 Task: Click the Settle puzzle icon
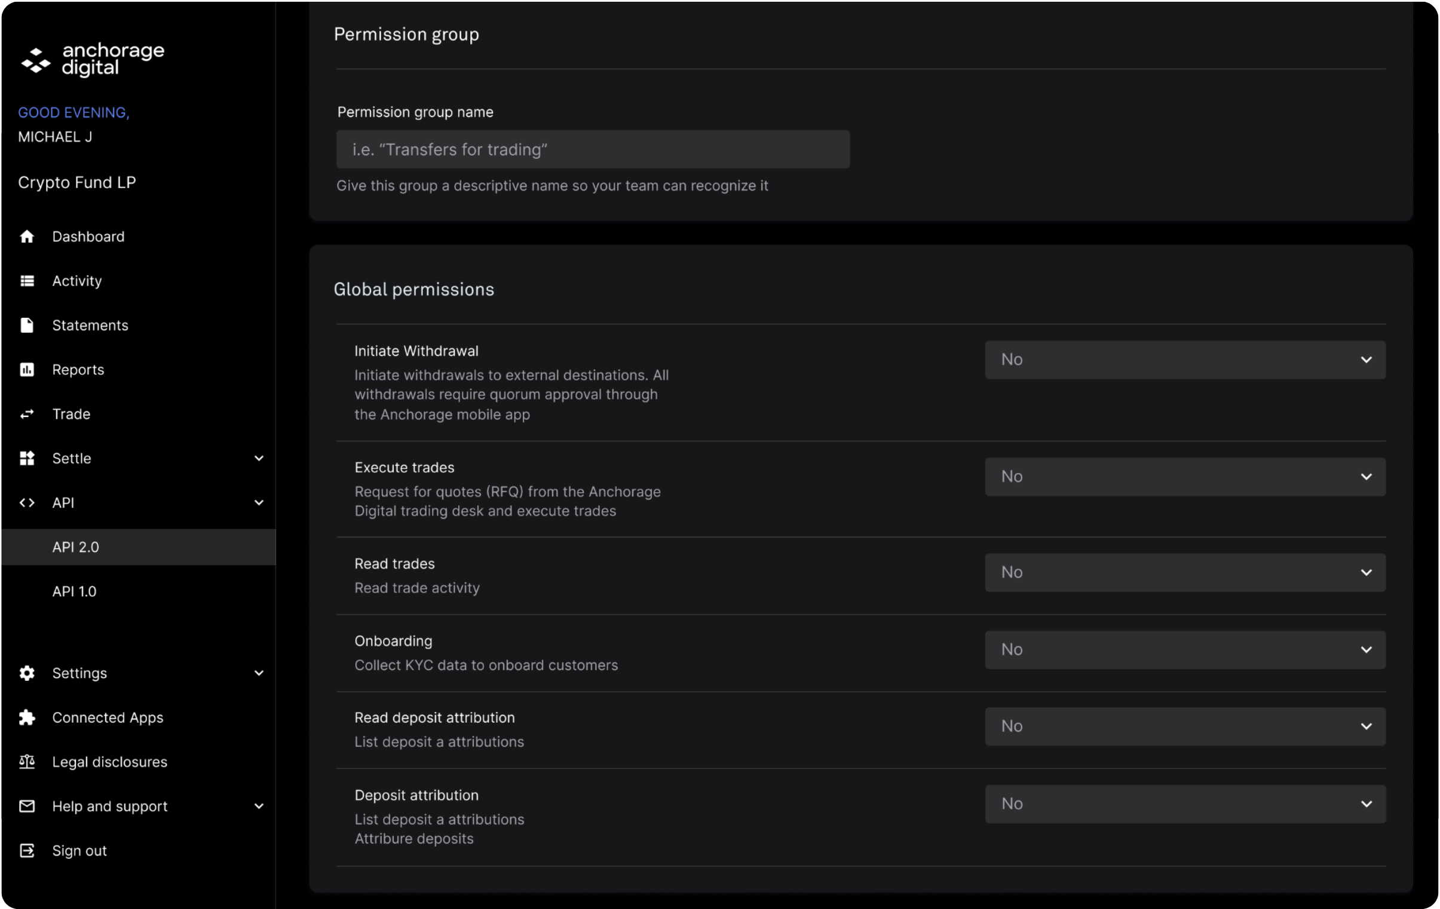pos(27,458)
